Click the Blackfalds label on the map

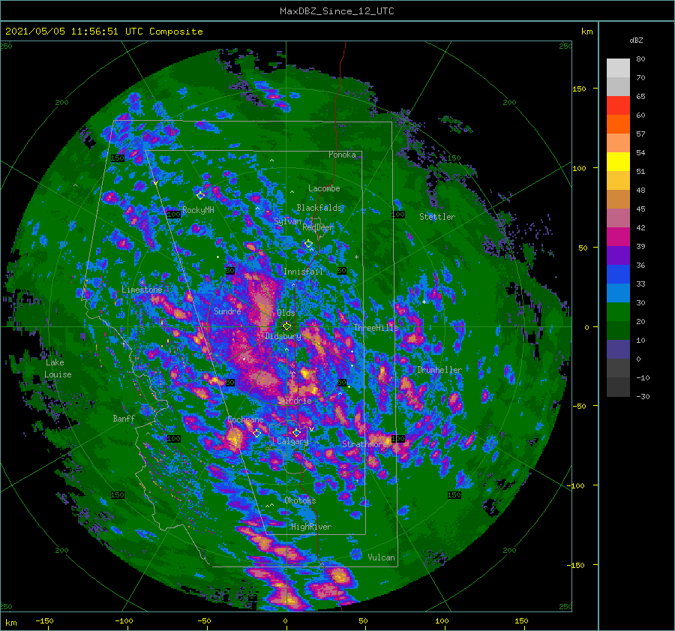[x=319, y=208]
